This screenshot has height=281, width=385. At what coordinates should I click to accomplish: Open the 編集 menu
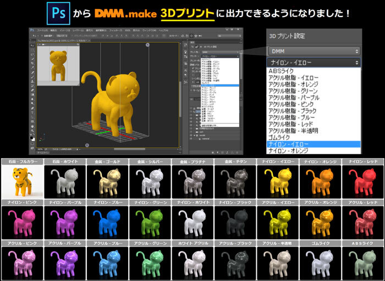pos(54,30)
